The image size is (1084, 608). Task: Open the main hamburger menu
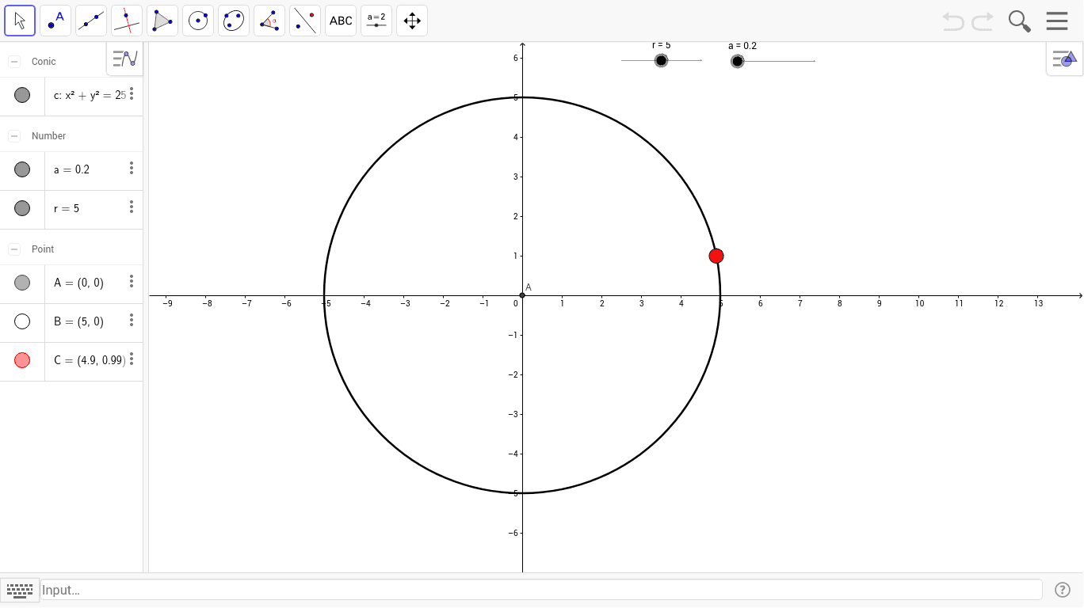[1057, 21]
